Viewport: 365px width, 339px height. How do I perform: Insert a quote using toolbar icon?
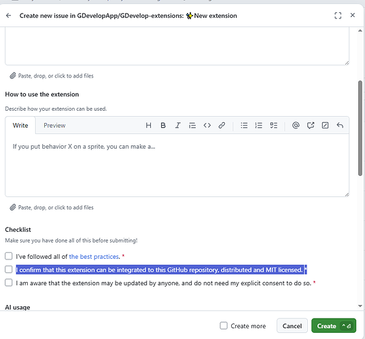coord(192,126)
